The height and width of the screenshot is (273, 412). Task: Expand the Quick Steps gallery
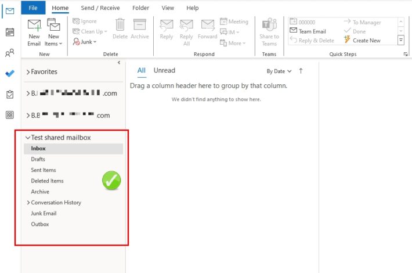coord(401,40)
